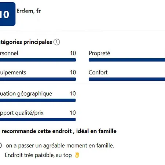Click the comment 'on a passer un agréable moment'
Screen dimensions: 165x165
(x=60, y=146)
